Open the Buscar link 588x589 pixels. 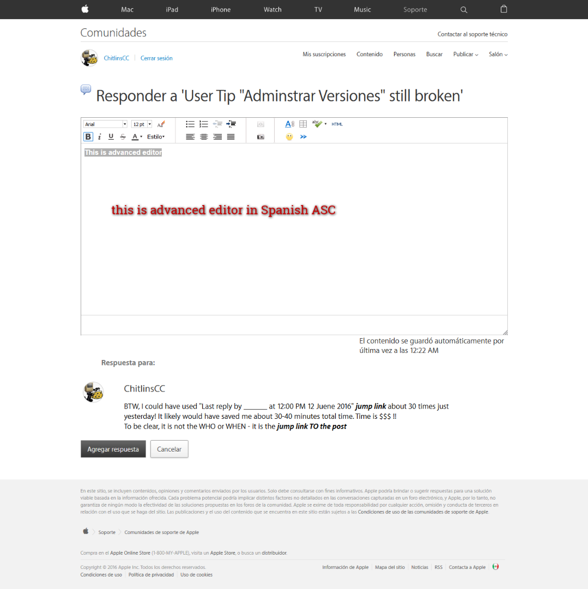coord(434,55)
